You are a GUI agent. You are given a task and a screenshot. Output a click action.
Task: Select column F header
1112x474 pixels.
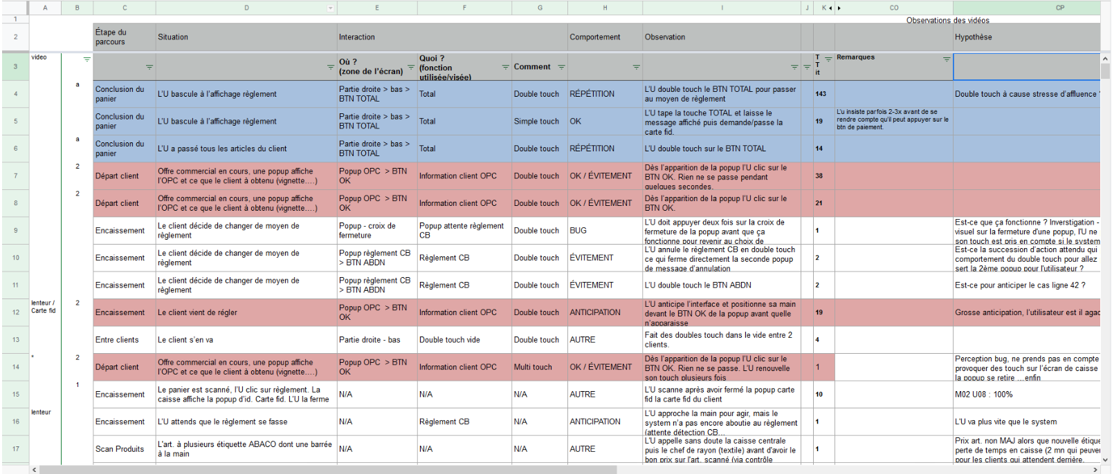(x=464, y=8)
